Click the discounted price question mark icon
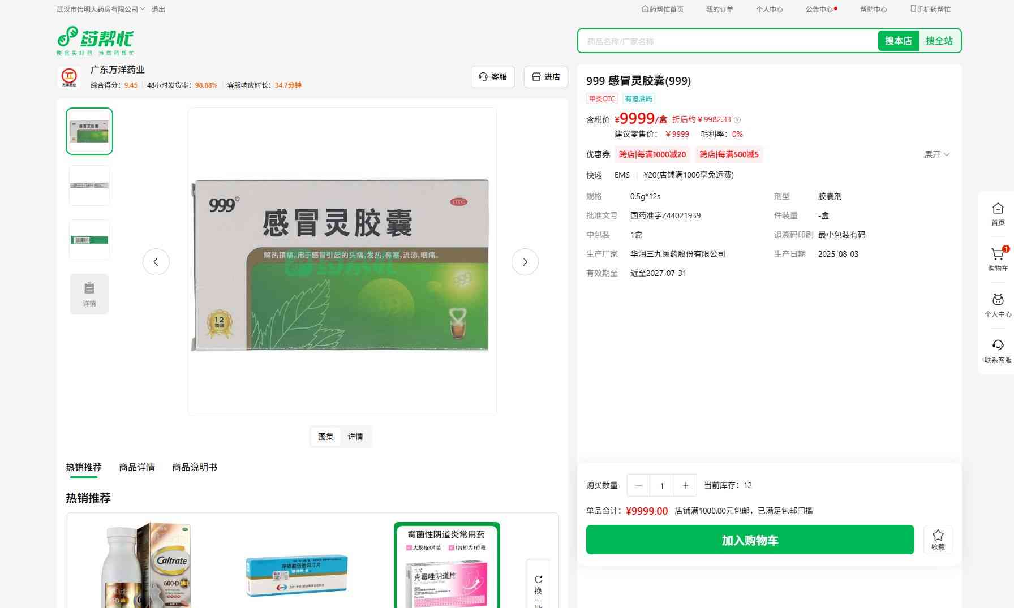The height and width of the screenshot is (608, 1014). pos(737,120)
